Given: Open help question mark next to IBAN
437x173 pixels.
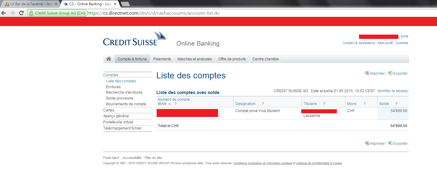Looking at the screenshot, I should click(175, 104).
